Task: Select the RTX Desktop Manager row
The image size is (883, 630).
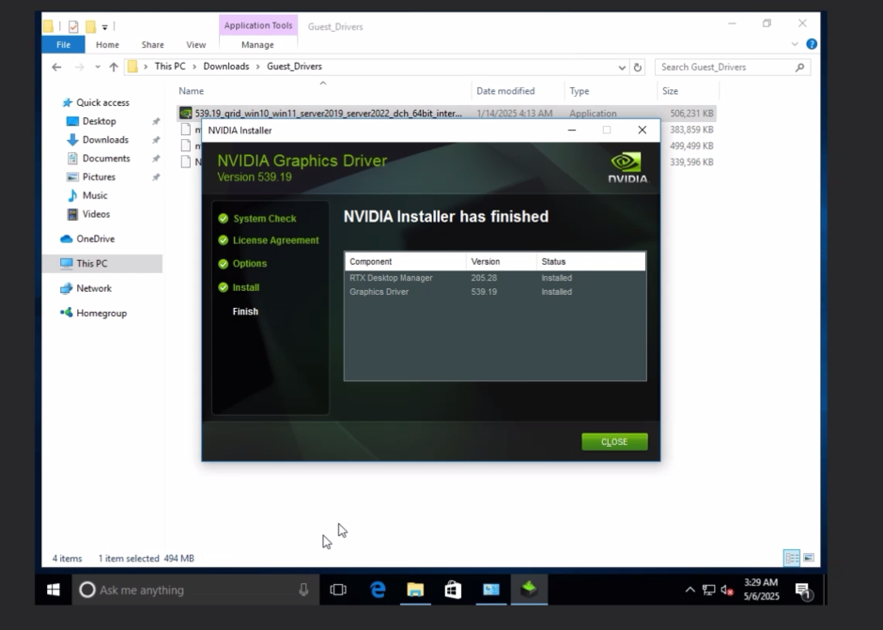Action: pos(495,278)
